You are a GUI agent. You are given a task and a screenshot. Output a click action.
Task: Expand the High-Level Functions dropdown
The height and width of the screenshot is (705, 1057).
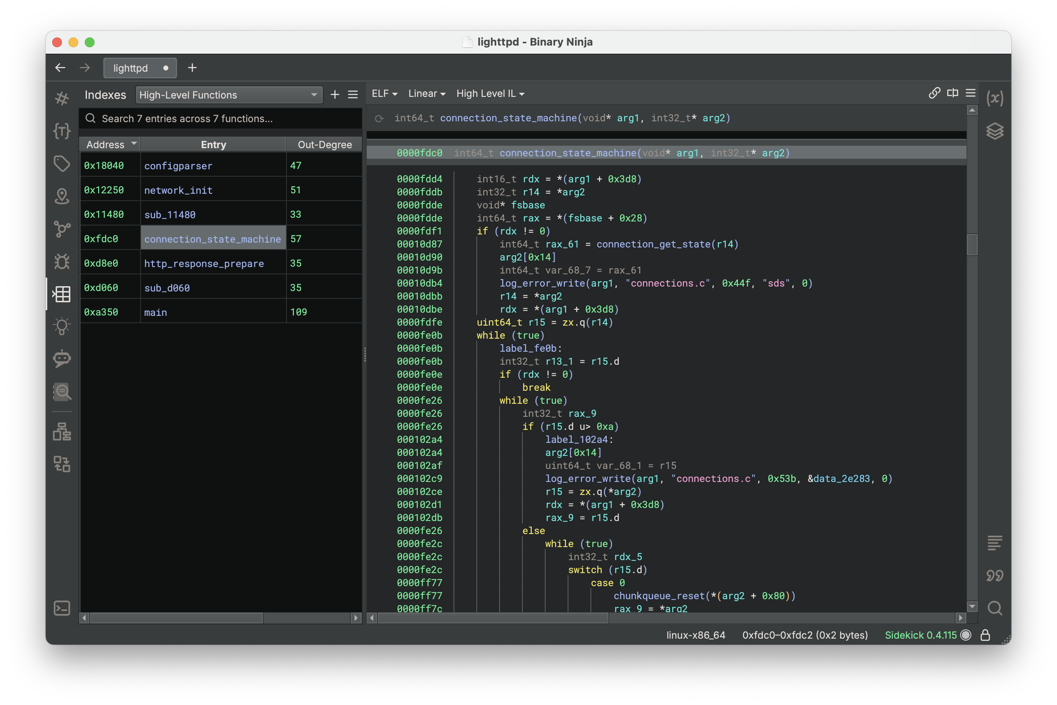(229, 95)
